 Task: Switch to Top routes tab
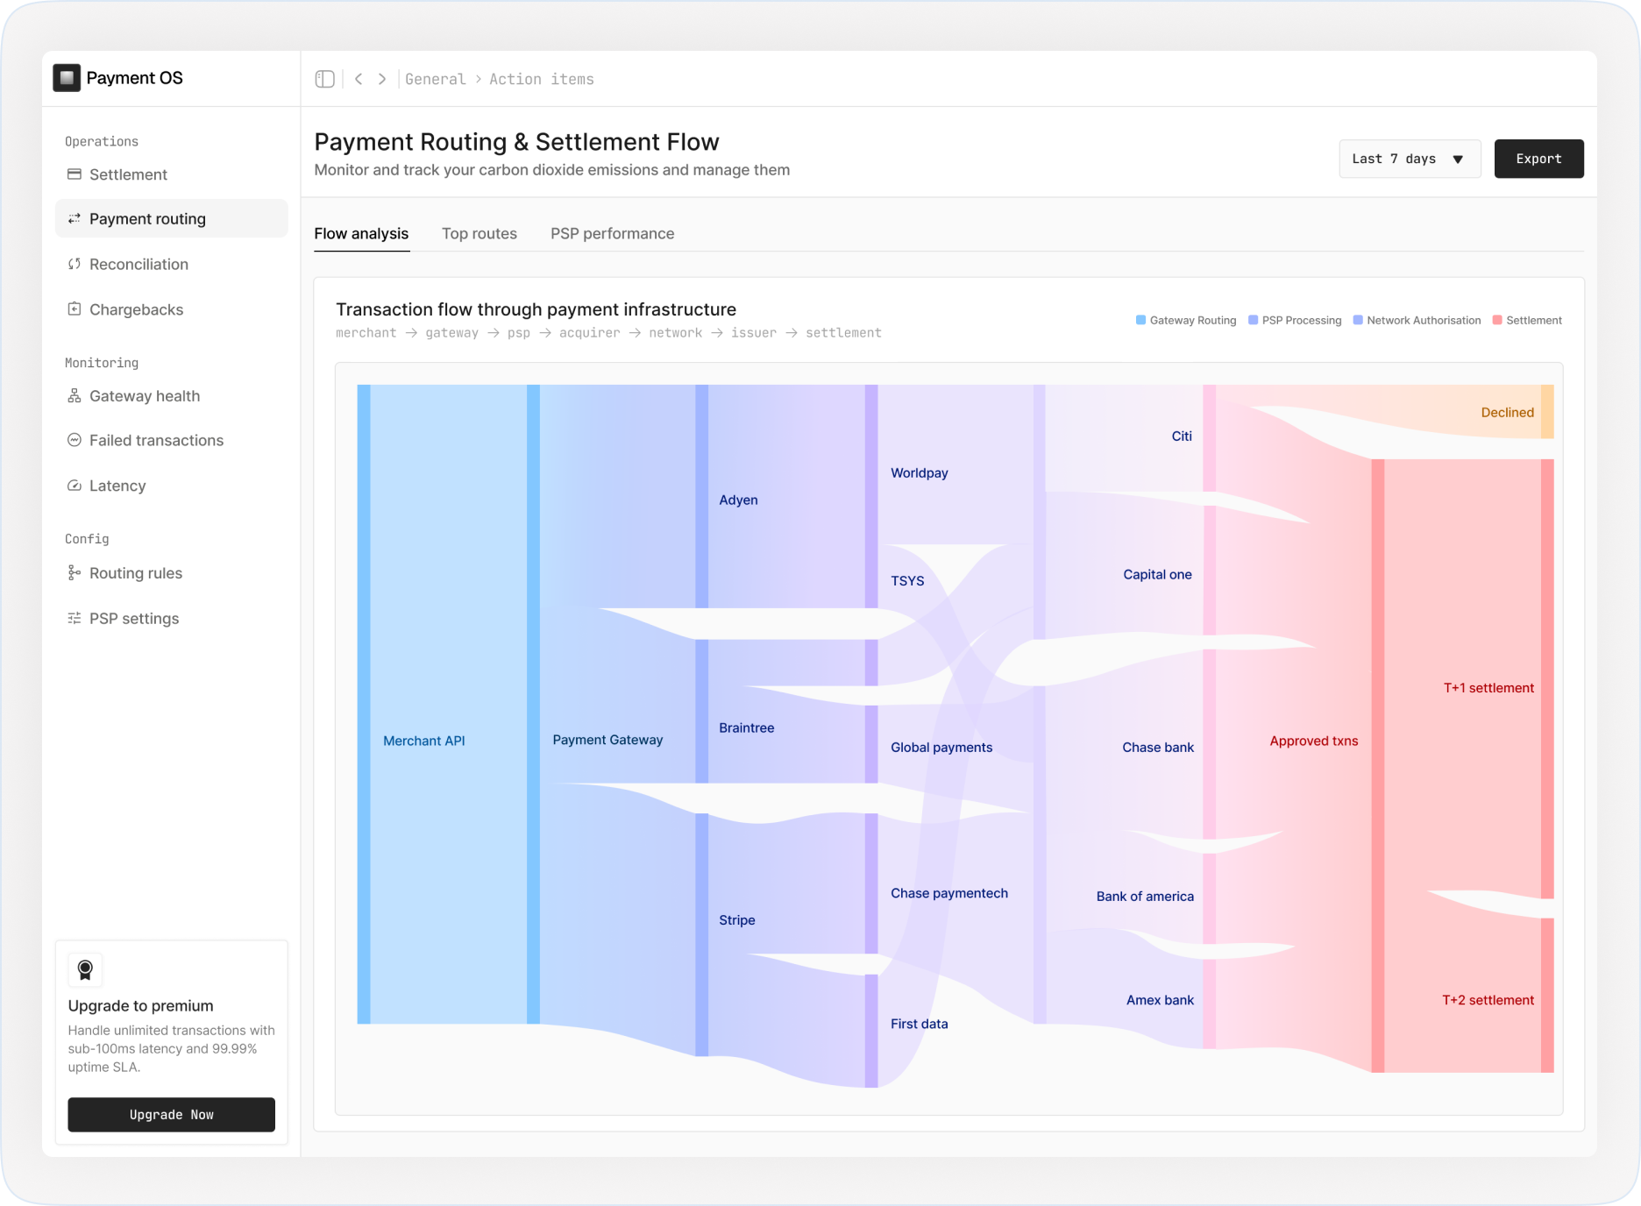tap(480, 234)
